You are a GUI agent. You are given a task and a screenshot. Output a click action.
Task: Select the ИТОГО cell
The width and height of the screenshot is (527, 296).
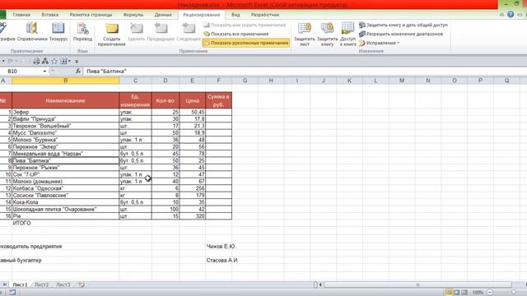66,223
